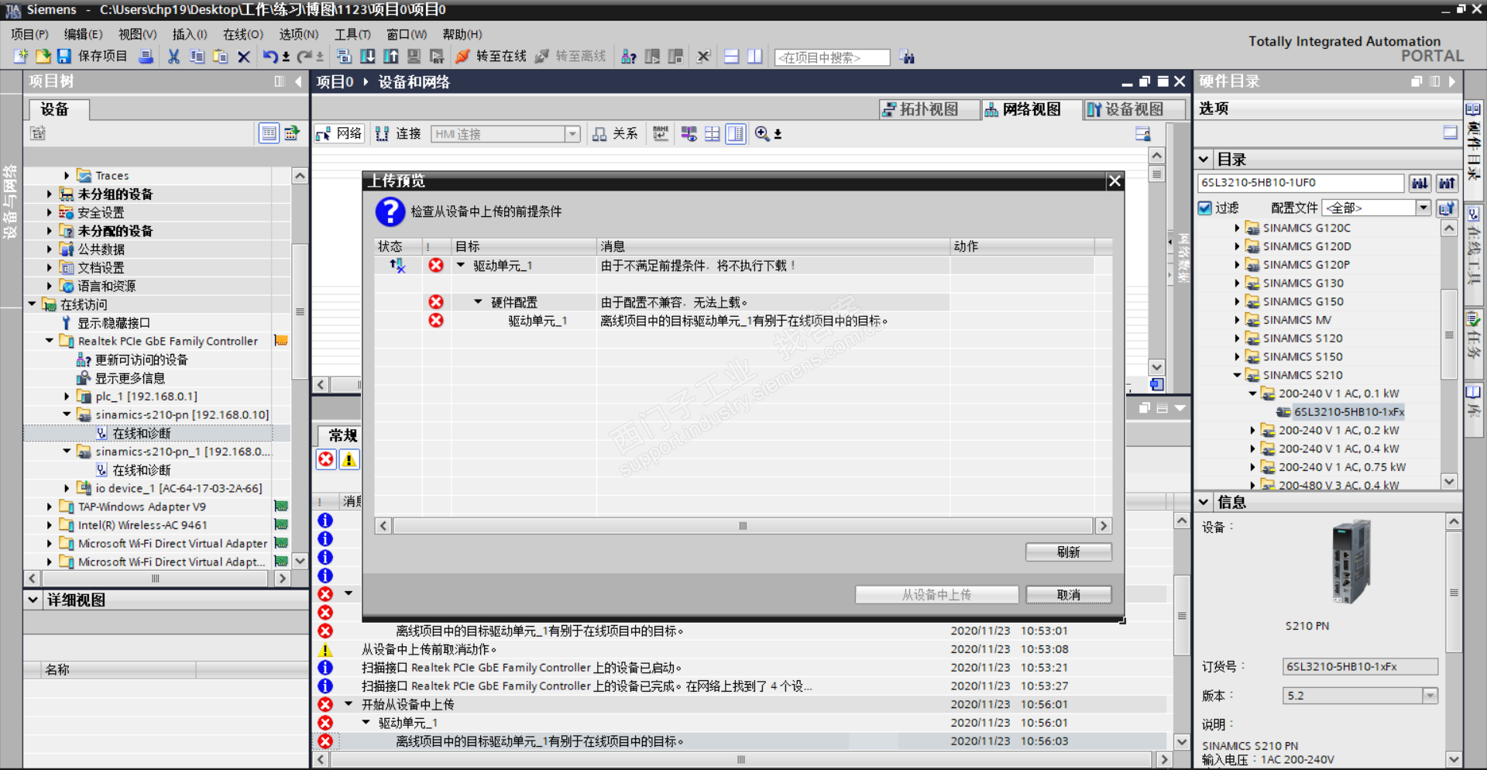Select the 6SL3210-5HB10-1xFx catalog item
The image size is (1487, 770).
[x=1348, y=412]
